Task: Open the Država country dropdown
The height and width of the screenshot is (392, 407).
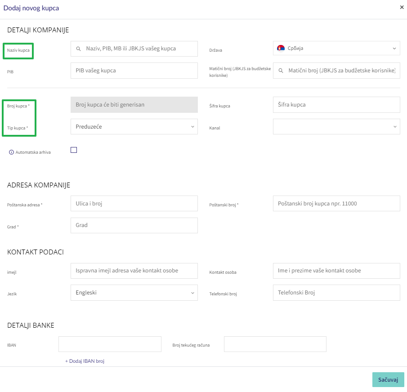Action: click(336, 48)
